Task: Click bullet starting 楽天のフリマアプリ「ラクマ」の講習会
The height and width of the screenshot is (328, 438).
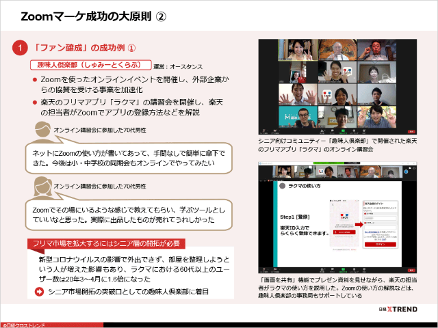Action: (x=132, y=107)
